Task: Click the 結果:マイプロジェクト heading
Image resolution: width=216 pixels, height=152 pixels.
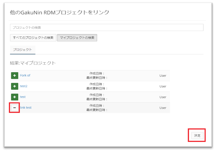Action: pos(33,63)
